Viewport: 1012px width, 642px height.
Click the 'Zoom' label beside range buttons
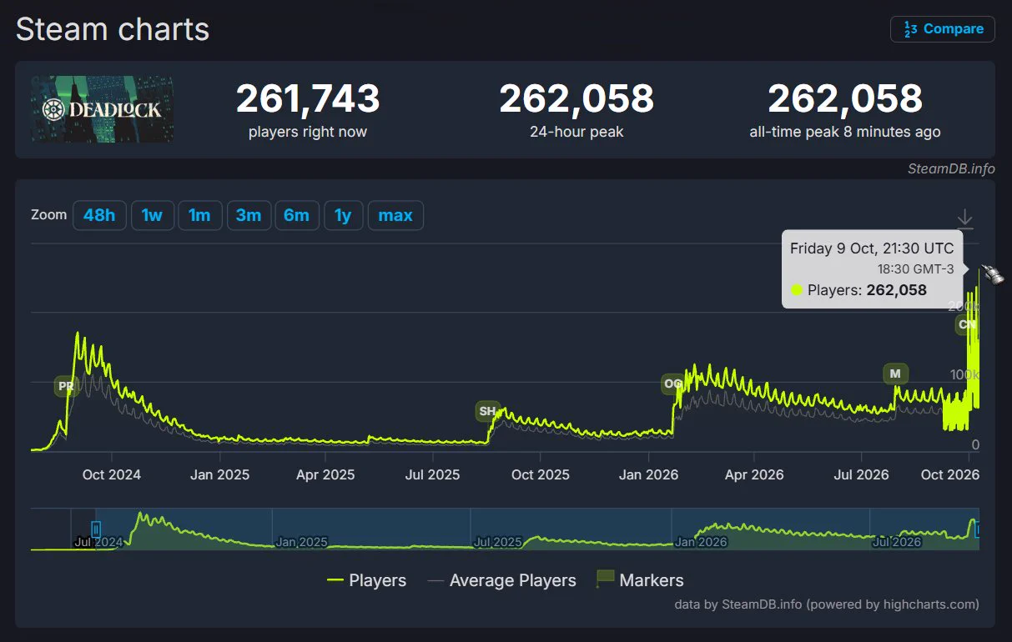point(48,215)
